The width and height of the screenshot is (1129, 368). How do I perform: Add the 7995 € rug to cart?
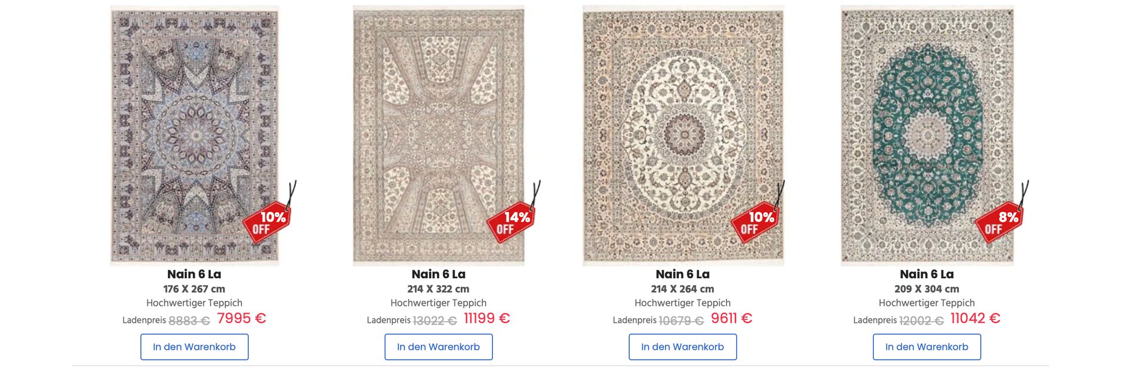194,347
